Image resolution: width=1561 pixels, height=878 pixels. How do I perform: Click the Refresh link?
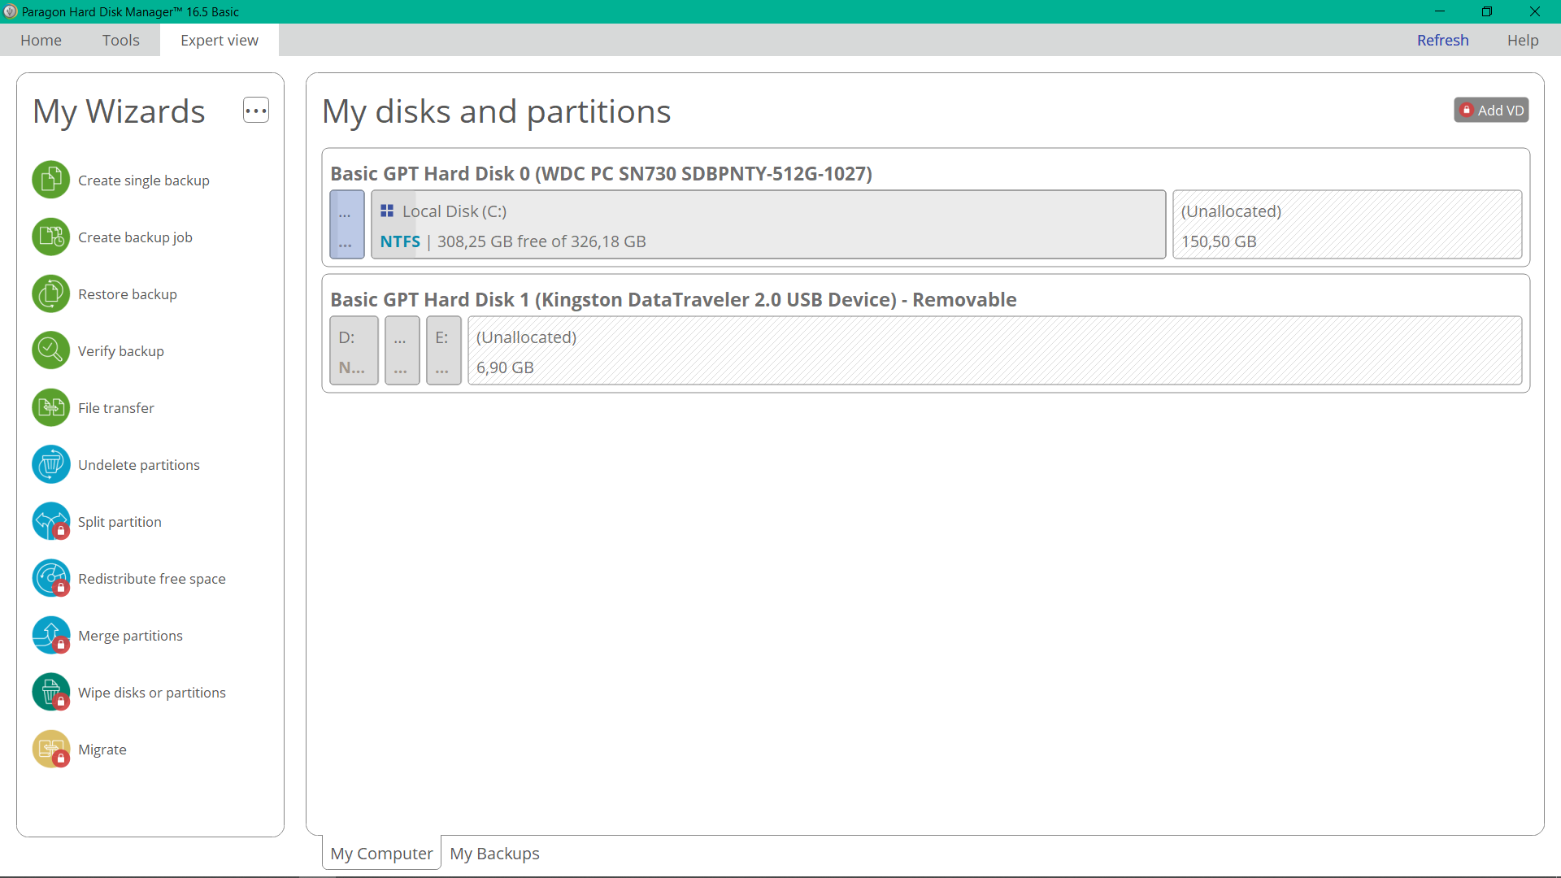[x=1442, y=41]
